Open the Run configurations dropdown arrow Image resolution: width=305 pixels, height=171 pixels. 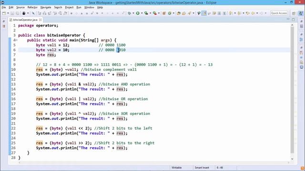click(142, 13)
